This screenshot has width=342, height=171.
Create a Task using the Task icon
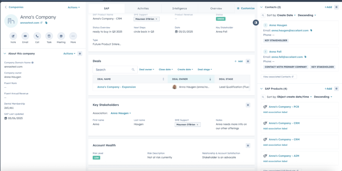[x=49, y=36]
